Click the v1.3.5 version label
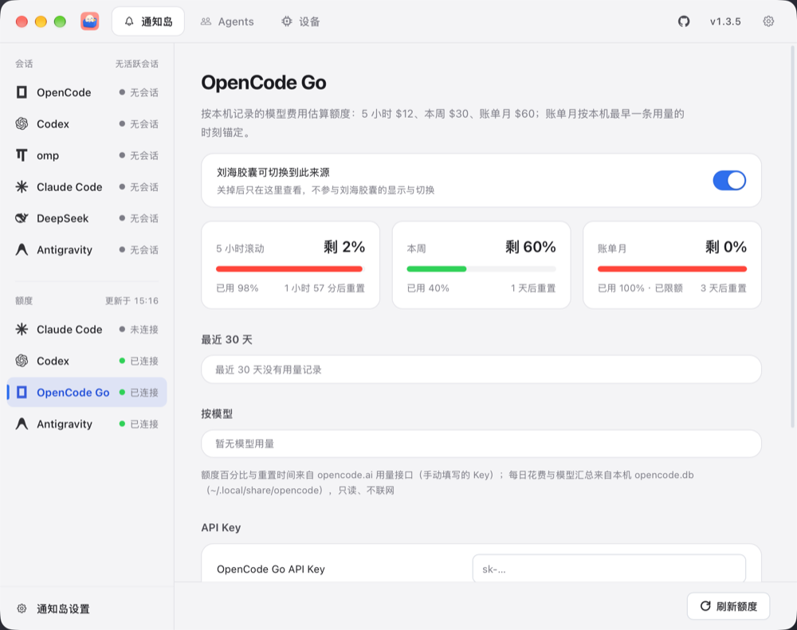Viewport: 797px width, 630px height. click(x=725, y=22)
